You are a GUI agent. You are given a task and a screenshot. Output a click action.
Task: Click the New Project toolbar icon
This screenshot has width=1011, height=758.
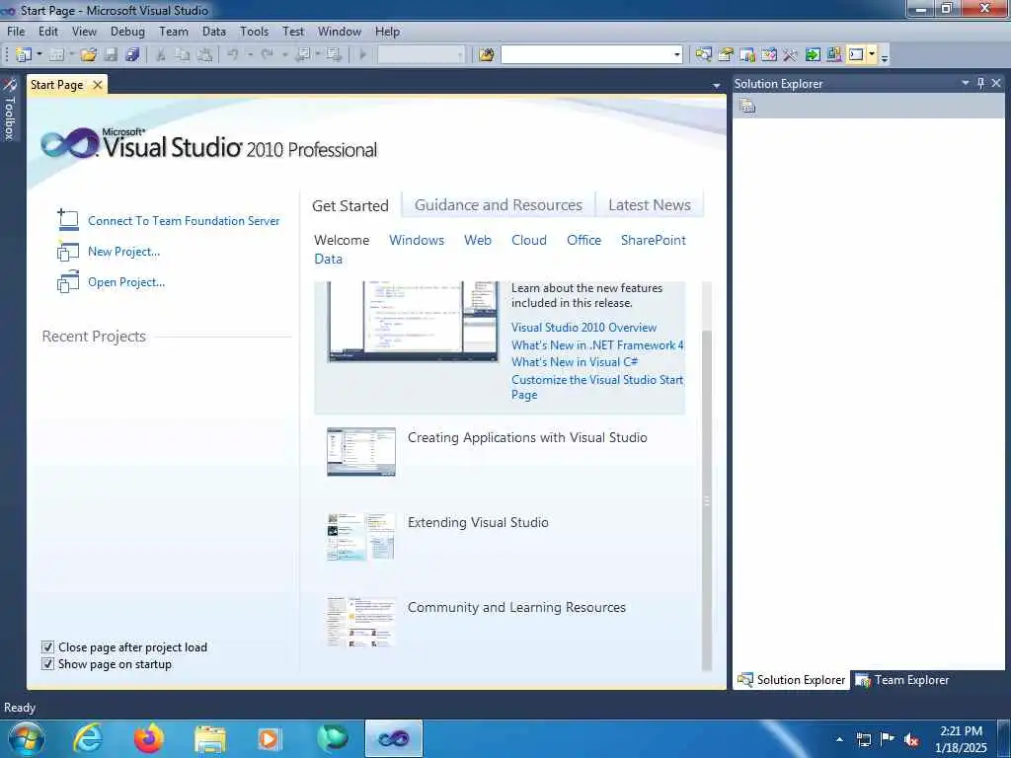pos(24,55)
